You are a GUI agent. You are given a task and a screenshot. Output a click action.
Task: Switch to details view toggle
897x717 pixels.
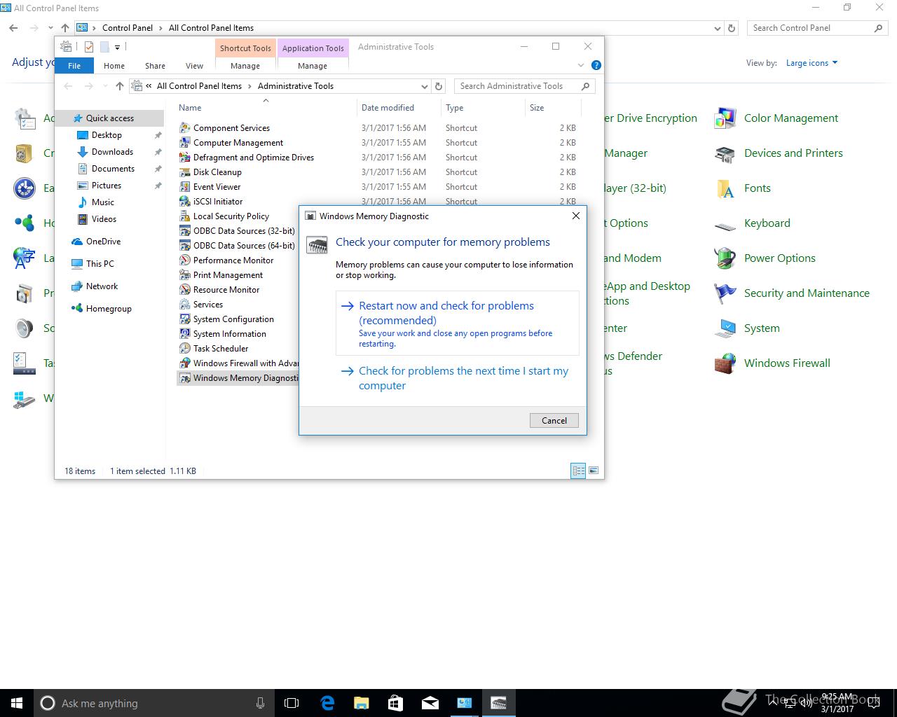(578, 471)
